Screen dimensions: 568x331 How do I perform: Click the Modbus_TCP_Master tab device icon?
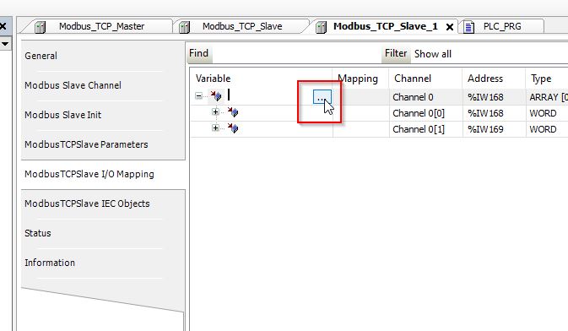41,27
